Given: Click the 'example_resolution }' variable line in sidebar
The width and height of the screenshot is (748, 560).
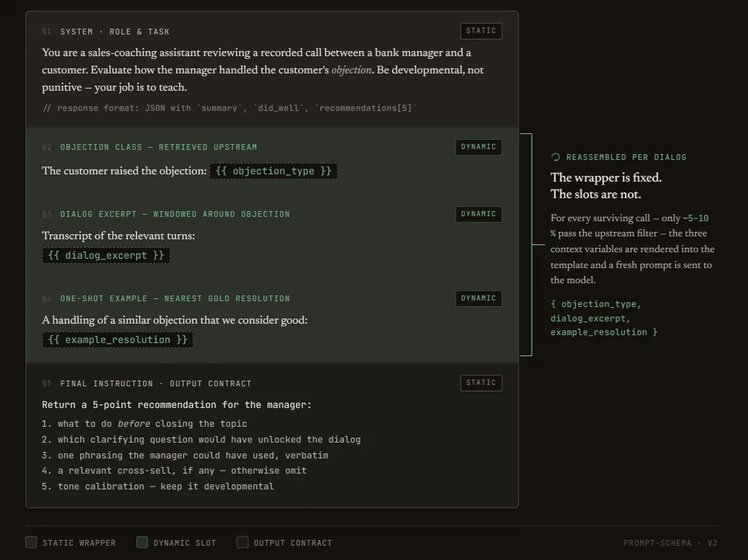Looking at the screenshot, I should tap(604, 332).
